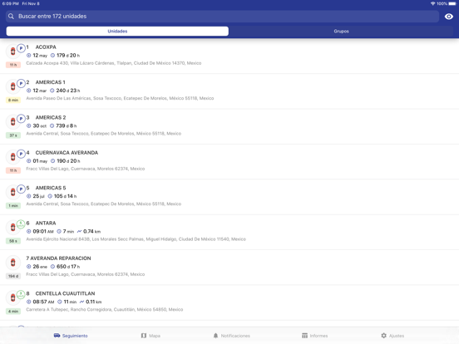The image size is (459, 344).
Task: Tap the AMERICAS 2 vehicle icon
Action: pyautogui.click(x=12, y=122)
